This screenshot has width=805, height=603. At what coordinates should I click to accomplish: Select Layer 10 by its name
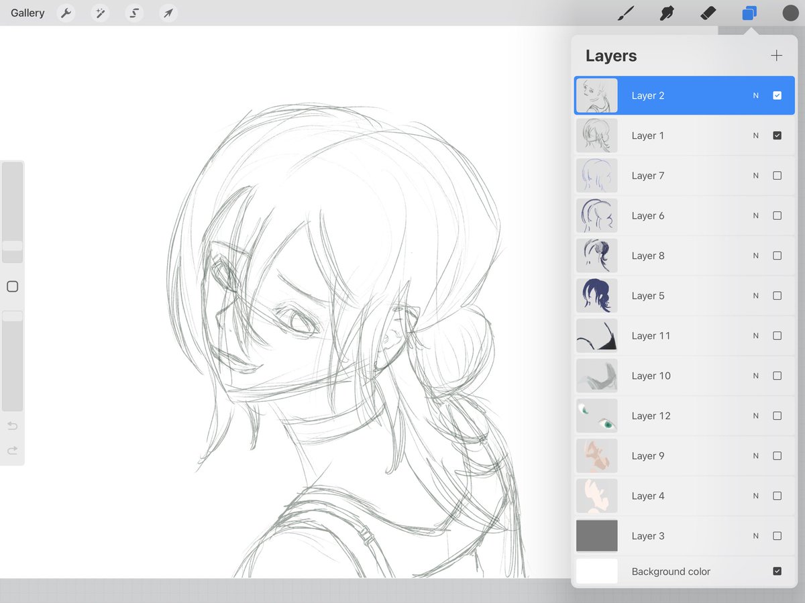click(651, 376)
